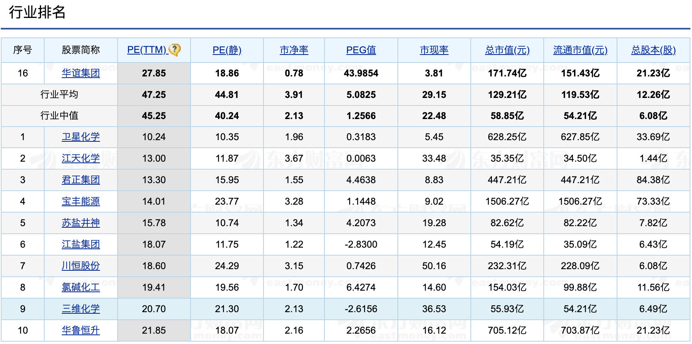Click 江天化学 total share capital 1.44亿
This screenshot has height=344, width=692.
[654, 158]
